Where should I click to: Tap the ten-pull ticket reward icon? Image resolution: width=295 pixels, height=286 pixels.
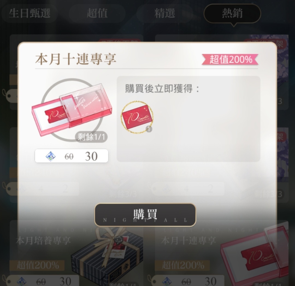137,117
